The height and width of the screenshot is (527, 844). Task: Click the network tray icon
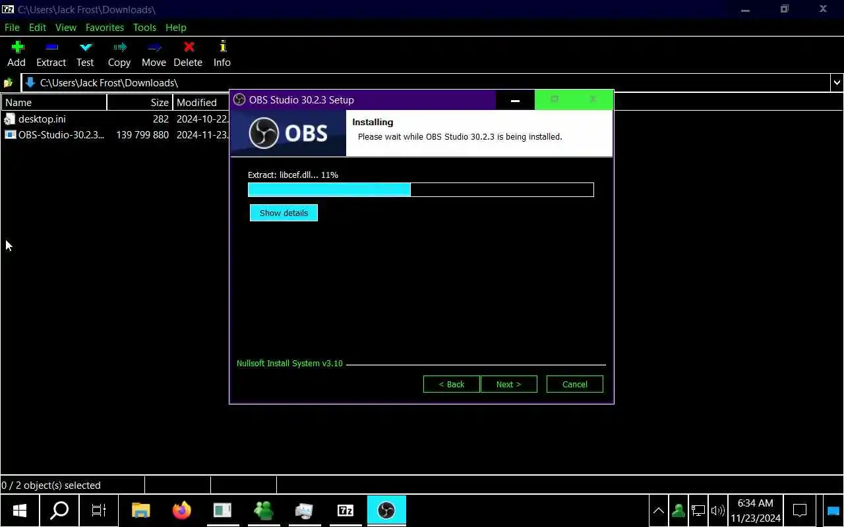[x=698, y=511]
